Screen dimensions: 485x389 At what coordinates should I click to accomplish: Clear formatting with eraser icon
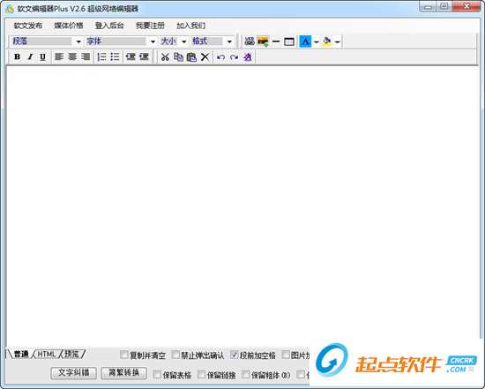(x=248, y=57)
